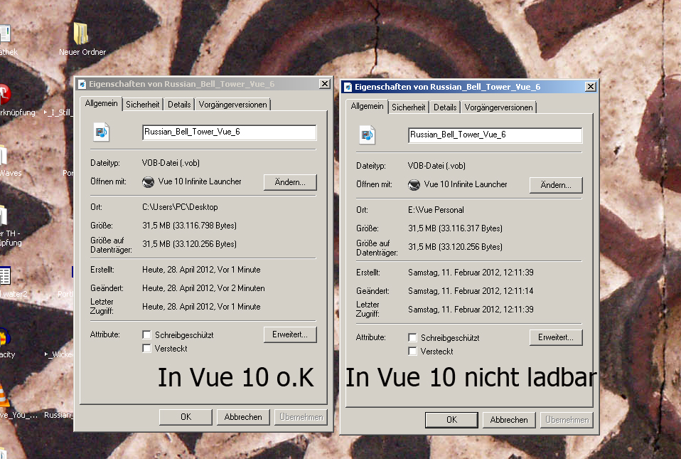Click Übernehmen in the Desktop-location window

click(x=301, y=417)
